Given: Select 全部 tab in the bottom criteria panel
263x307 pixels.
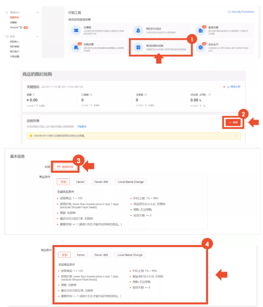Looking at the screenshot, I should click(x=64, y=255).
